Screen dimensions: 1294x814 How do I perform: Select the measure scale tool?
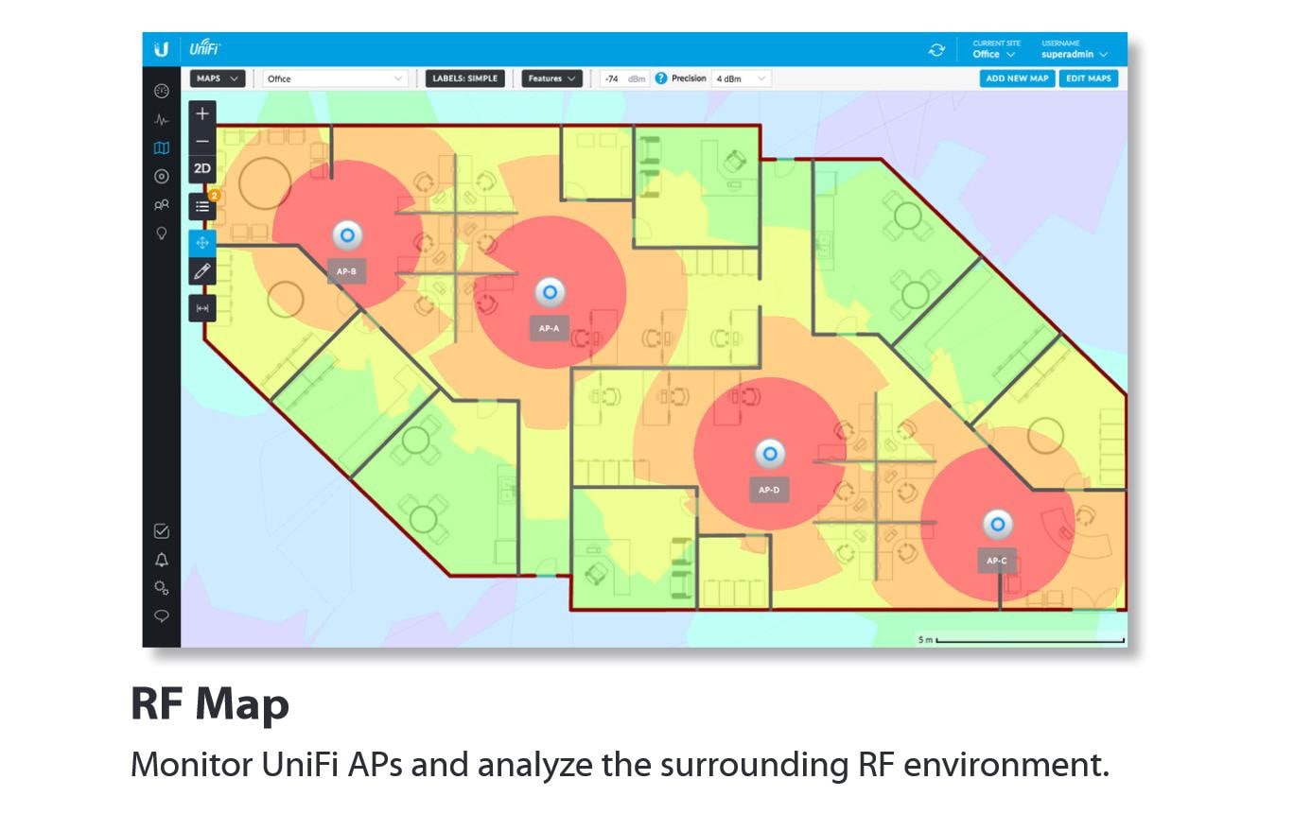[202, 308]
